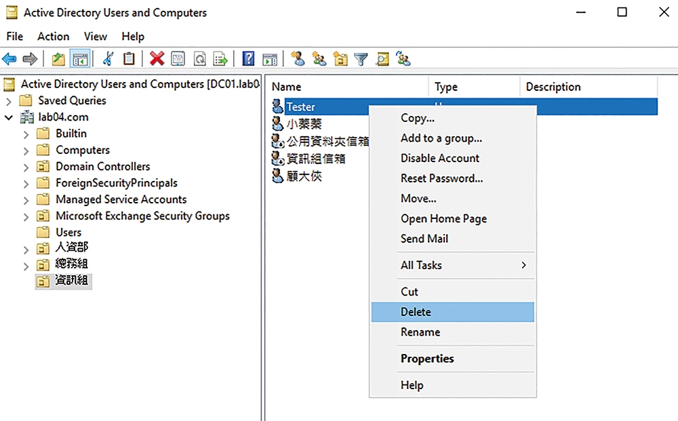Select Reset Password... in the context menu

tap(452, 178)
